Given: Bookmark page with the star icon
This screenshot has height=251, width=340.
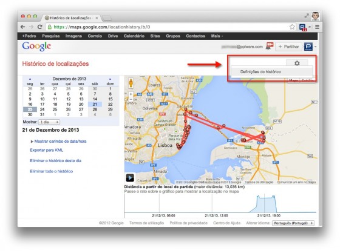Looking at the screenshot, I should click(292, 27).
